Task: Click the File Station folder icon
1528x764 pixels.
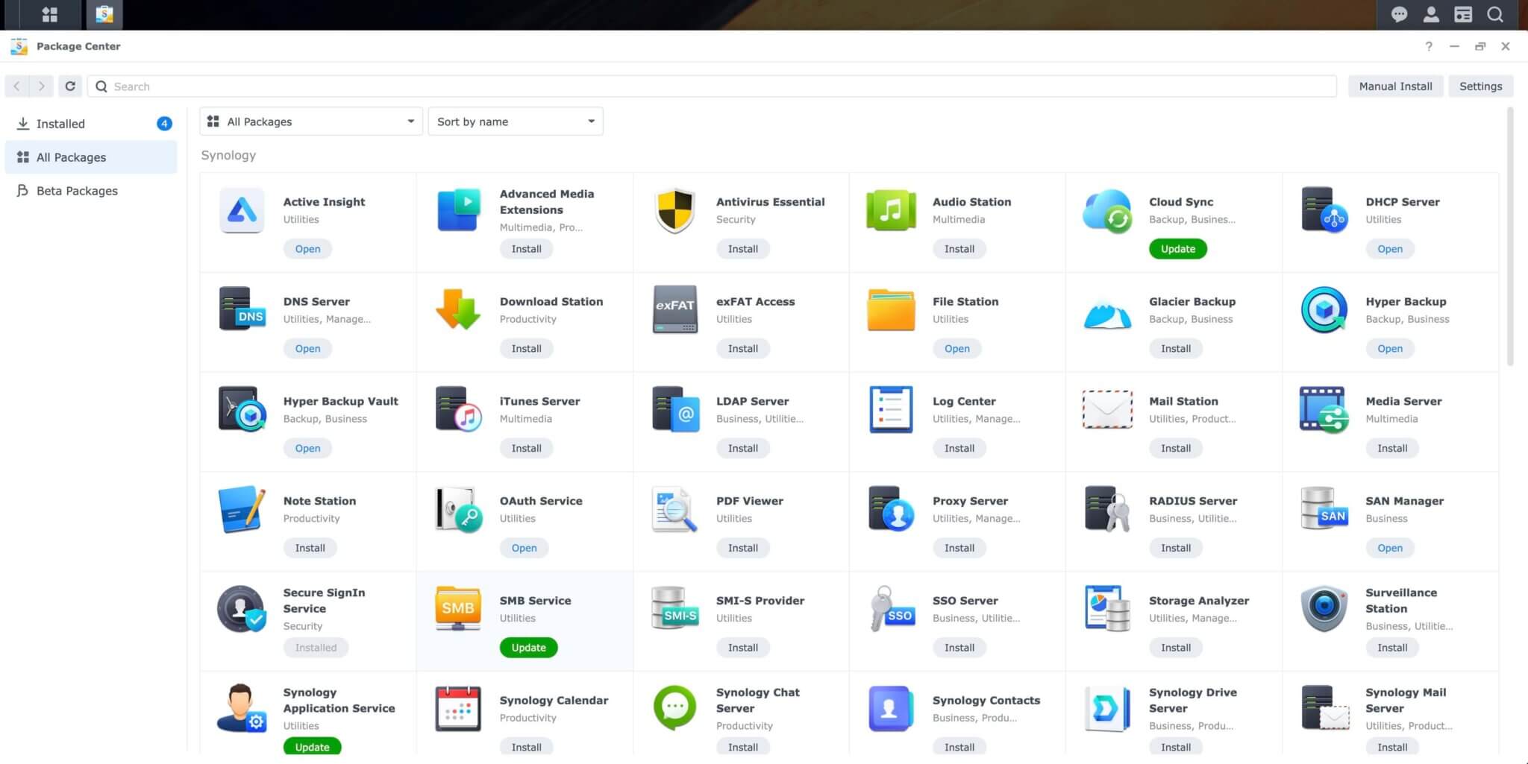Action: coord(891,309)
